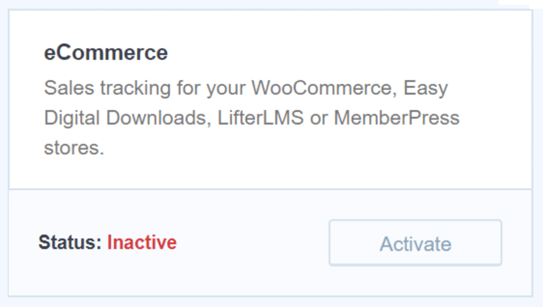The height and width of the screenshot is (307, 543).
Task: Click the word Downloads in the description
Action: pos(159,118)
